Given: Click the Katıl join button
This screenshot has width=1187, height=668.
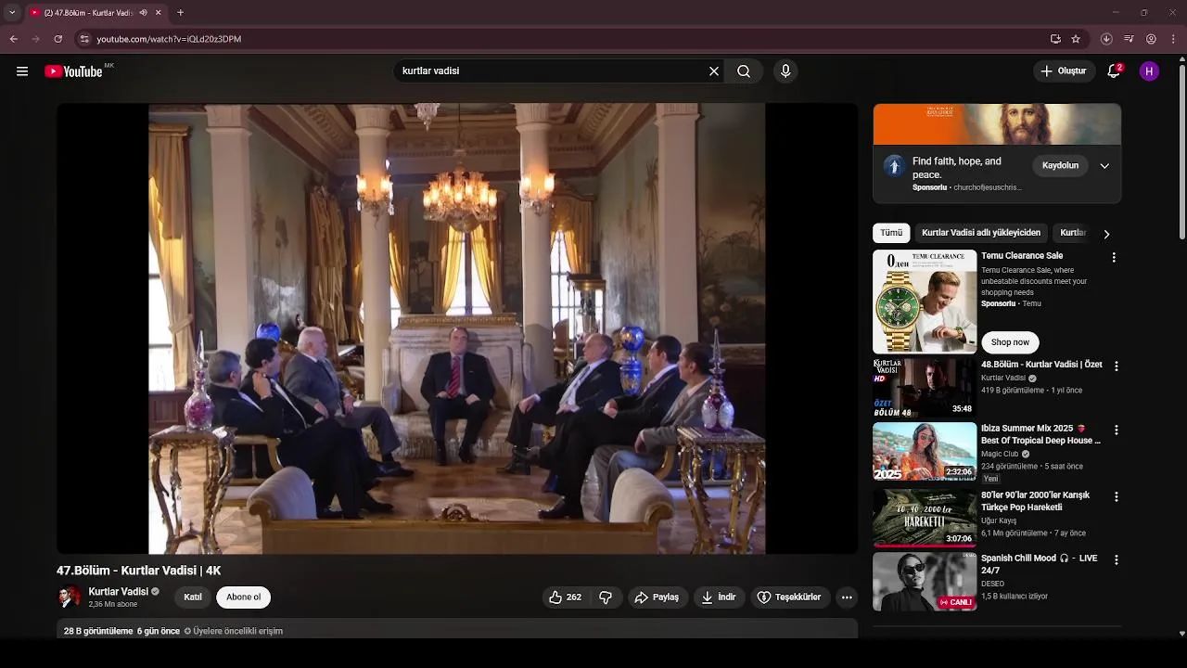Looking at the screenshot, I should (x=193, y=597).
